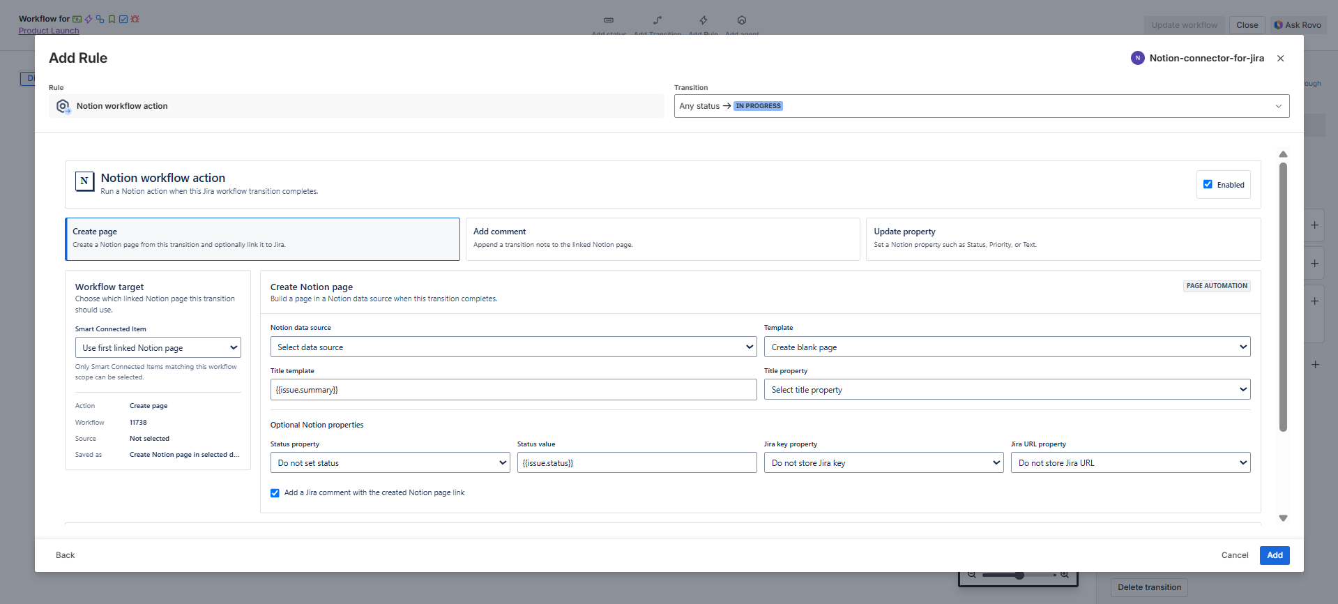Screen dimensions: 1338x604
Task: Click the Add Transition icon in background toolbar
Action: click(x=657, y=20)
